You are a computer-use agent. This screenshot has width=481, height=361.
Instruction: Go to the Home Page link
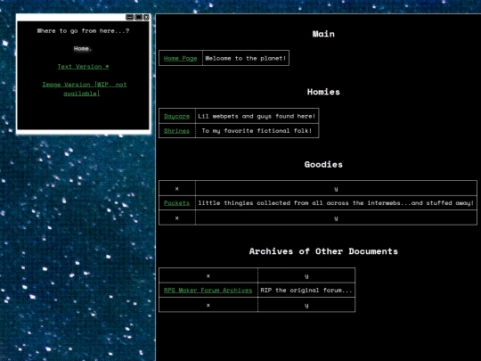point(180,58)
